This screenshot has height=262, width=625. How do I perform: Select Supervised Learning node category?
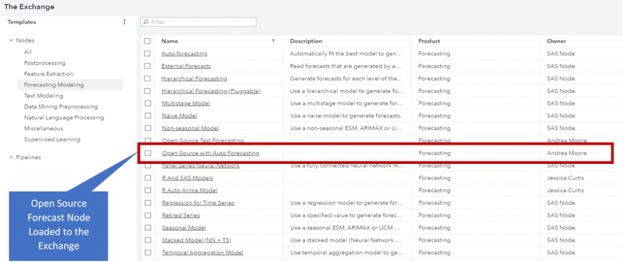coord(52,140)
